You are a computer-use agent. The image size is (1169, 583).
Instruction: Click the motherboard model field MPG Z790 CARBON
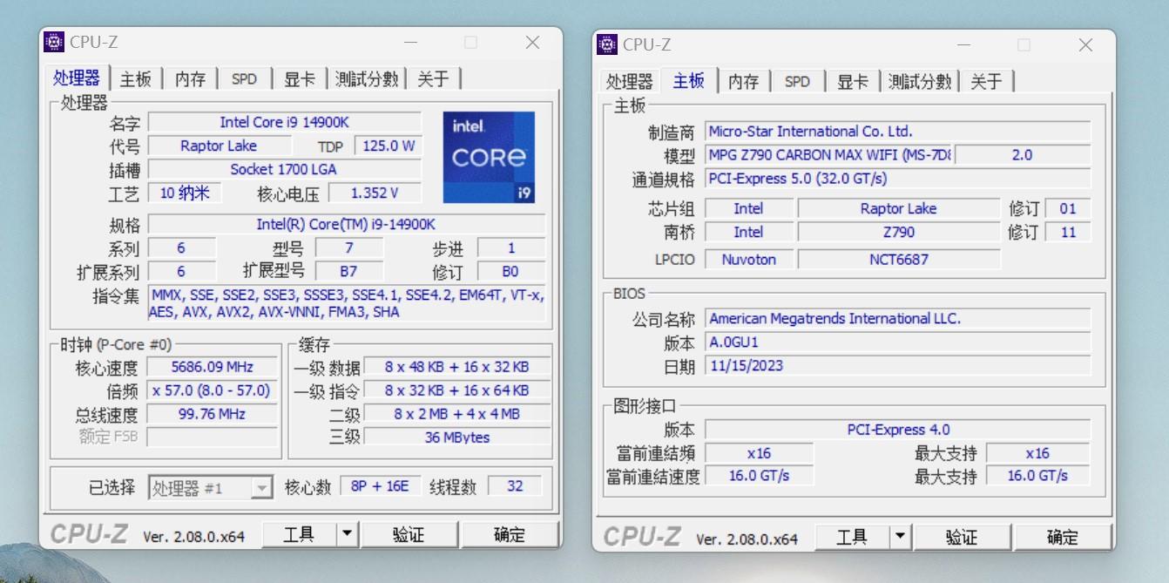pos(828,155)
